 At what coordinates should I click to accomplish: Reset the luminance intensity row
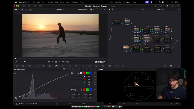click(x=95, y=77)
